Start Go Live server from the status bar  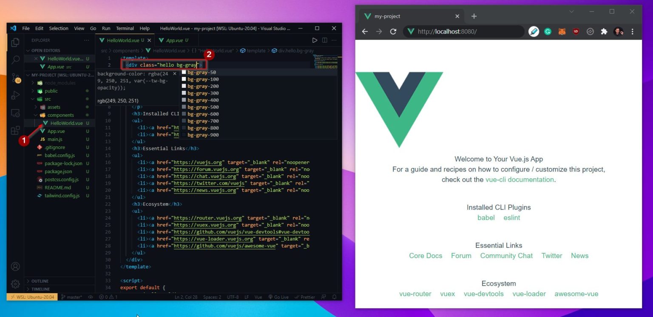pos(279,297)
